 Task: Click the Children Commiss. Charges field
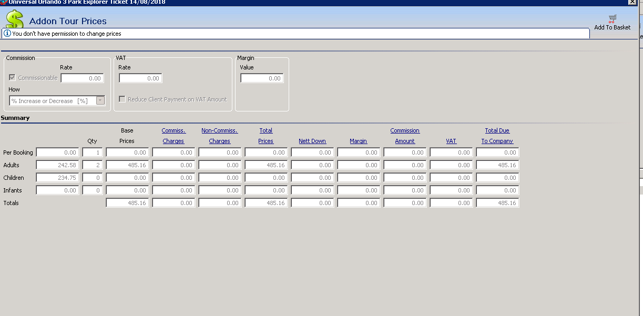(x=173, y=178)
